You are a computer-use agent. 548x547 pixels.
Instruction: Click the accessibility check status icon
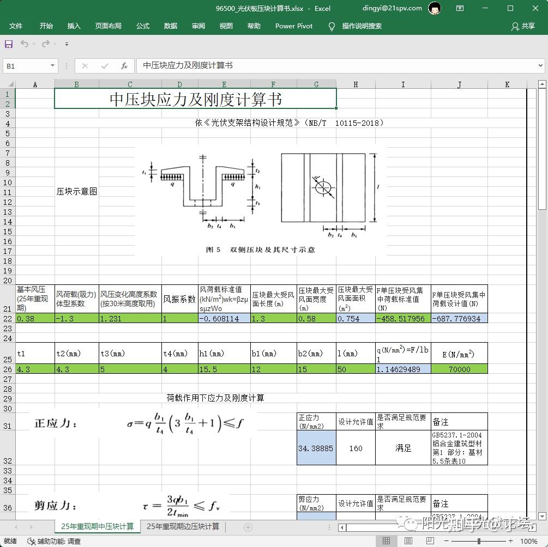pos(32,541)
